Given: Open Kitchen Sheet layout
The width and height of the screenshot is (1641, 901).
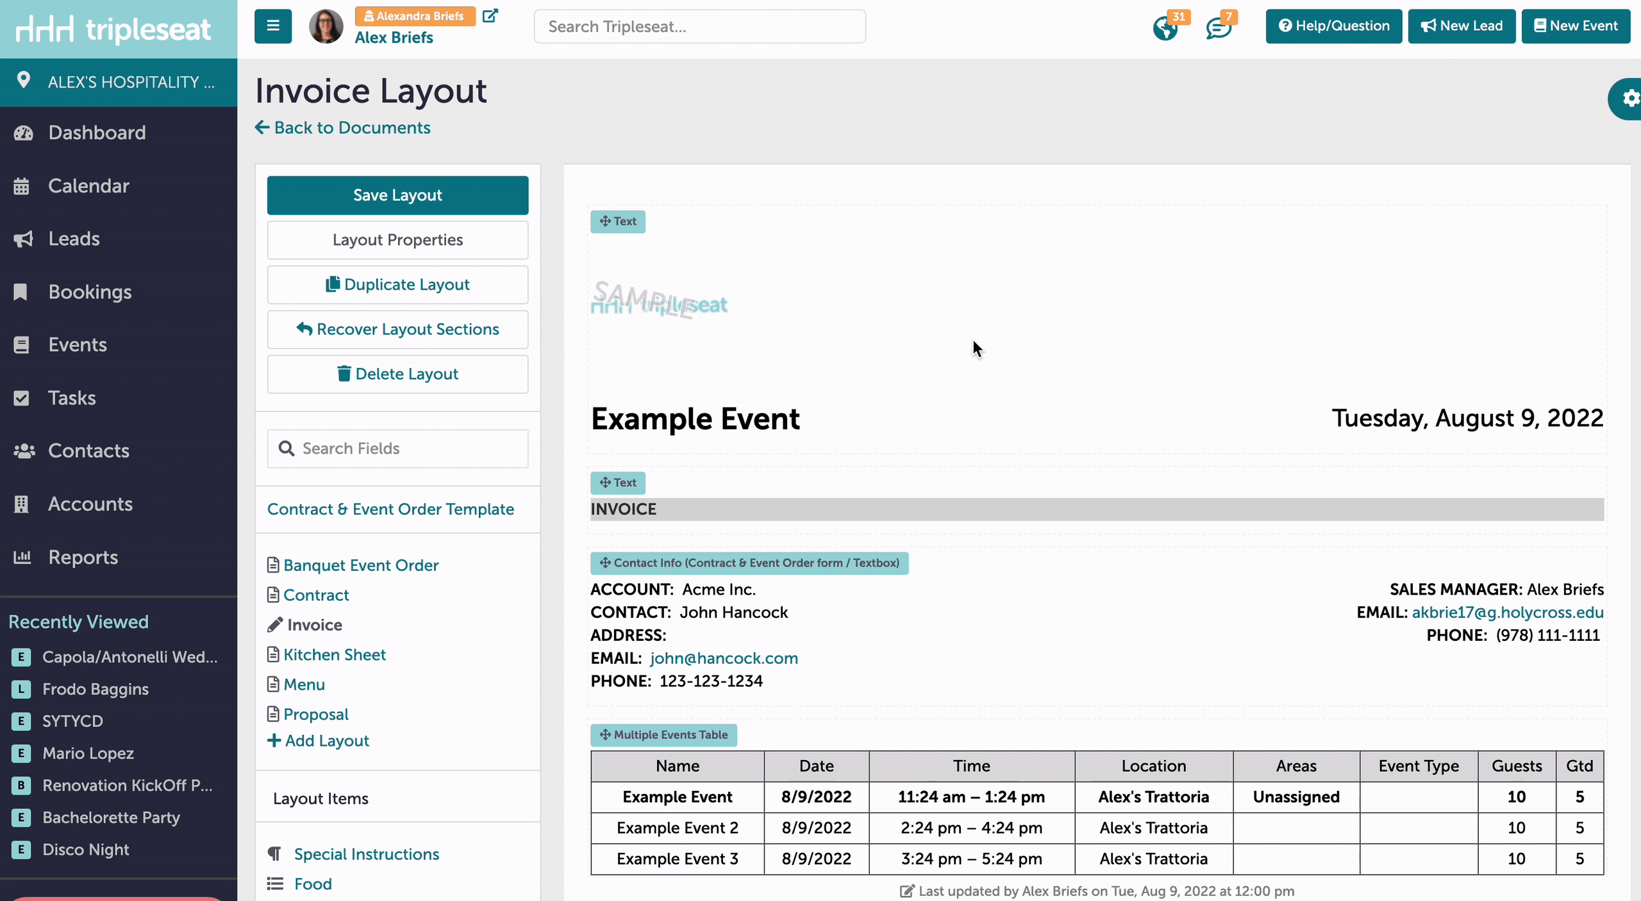Looking at the screenshot, I should pos(335,655).
